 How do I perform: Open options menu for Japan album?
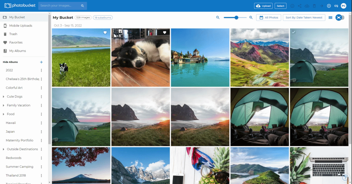(x=42, y=132)
